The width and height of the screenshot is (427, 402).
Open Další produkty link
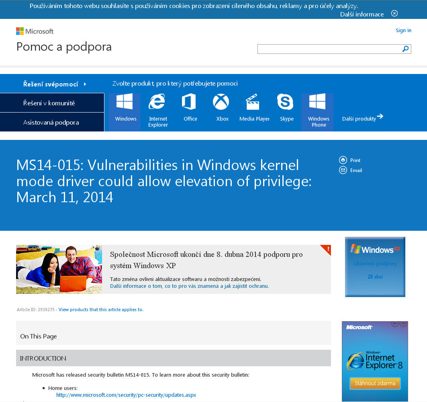coord(359,119)
